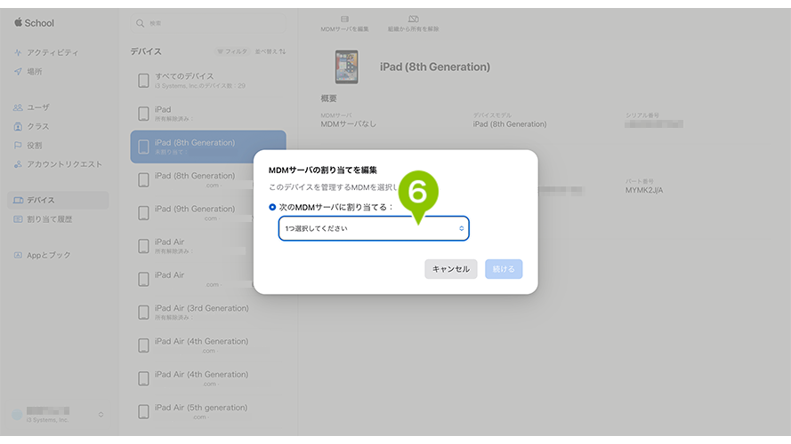The image size is (791, 444).
Task: Open クラス in the sidebar
Action: [x=38, y=126]
